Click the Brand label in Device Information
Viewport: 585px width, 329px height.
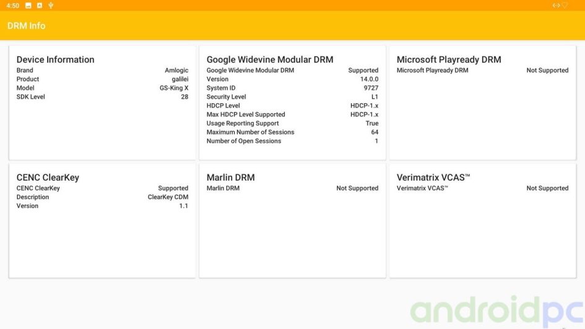click(25, 70)
